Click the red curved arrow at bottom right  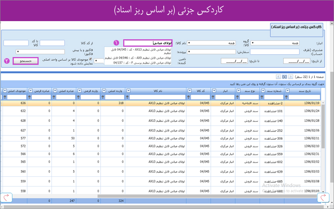[x=323, y=198]
